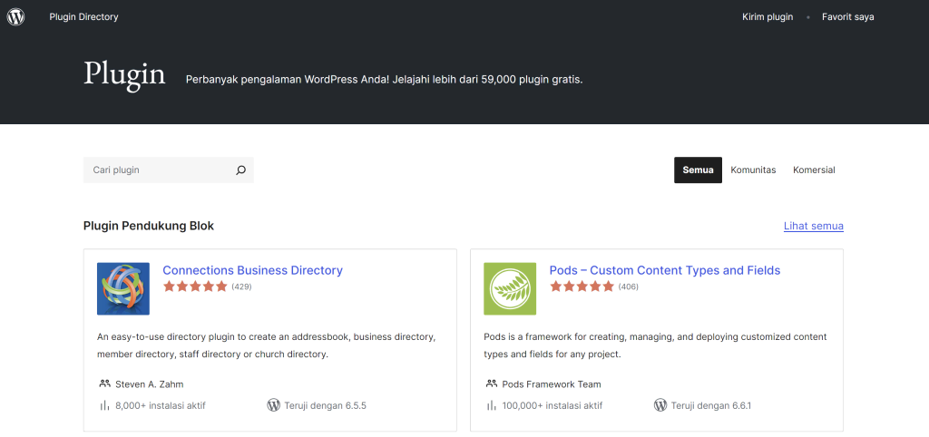Image resolution: width=929 pixels, height=437 pixels.
Task: Click the bar chart icon beside 100,000+ instalasi
Action: click(492, 405)
